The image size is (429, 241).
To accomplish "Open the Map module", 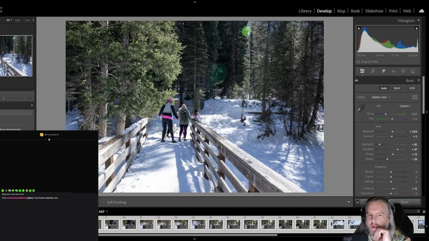I will 341,11.
